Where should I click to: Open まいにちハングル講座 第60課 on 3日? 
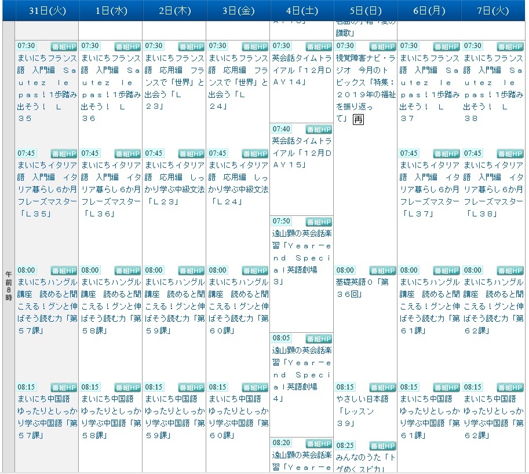coord(238,306)
